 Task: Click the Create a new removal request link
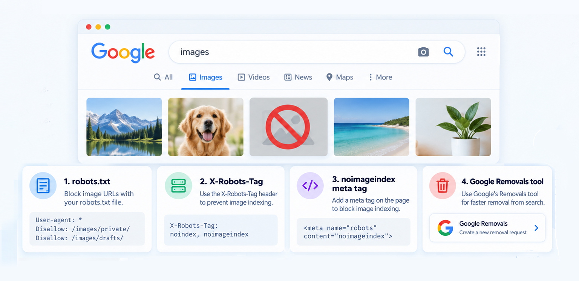(x=493, y=232)
